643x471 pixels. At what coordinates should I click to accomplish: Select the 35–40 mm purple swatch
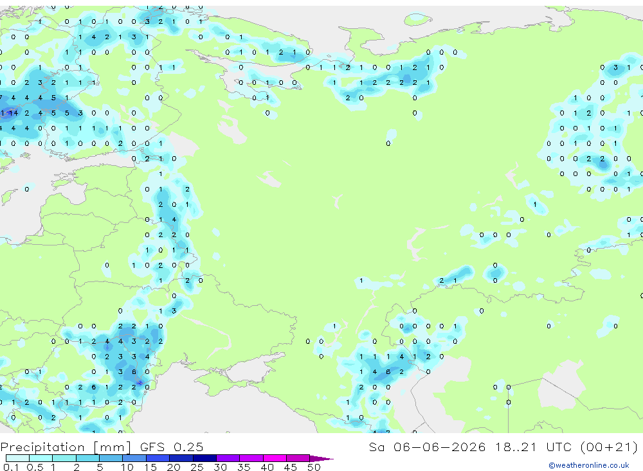(251, 458)
